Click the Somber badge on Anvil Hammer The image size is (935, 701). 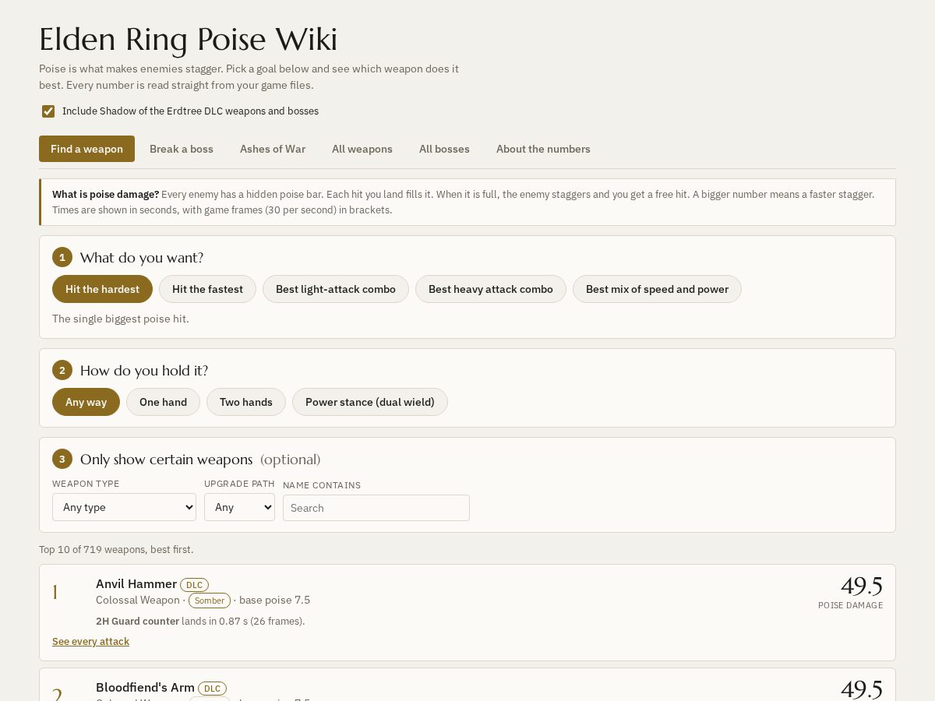210,601
